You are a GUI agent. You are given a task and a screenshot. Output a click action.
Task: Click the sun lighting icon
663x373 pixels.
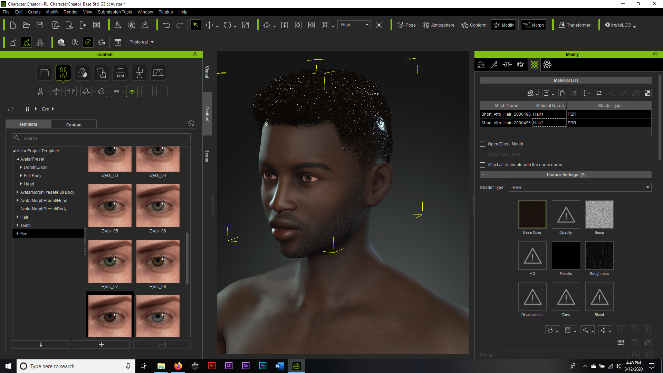click(x=379, y=25)
